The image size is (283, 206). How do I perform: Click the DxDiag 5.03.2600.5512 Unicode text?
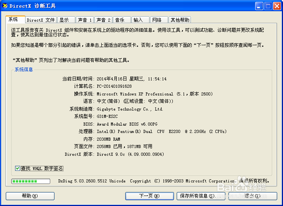pos(92,181)
